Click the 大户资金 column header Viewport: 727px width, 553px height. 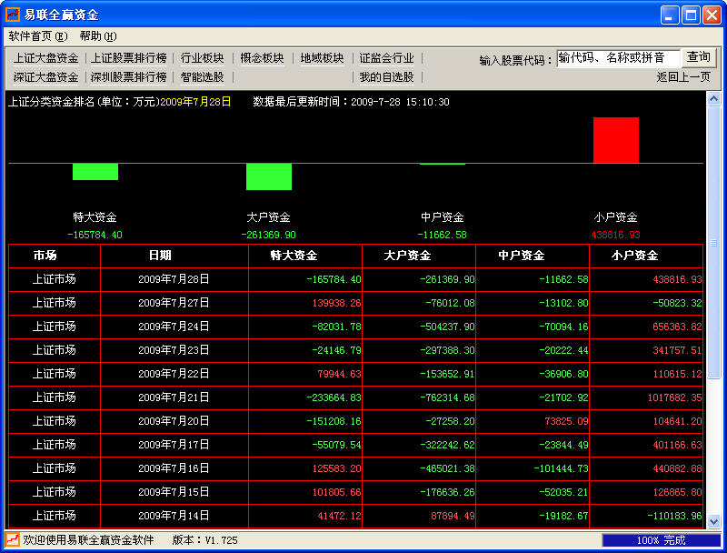coord(407,256)
